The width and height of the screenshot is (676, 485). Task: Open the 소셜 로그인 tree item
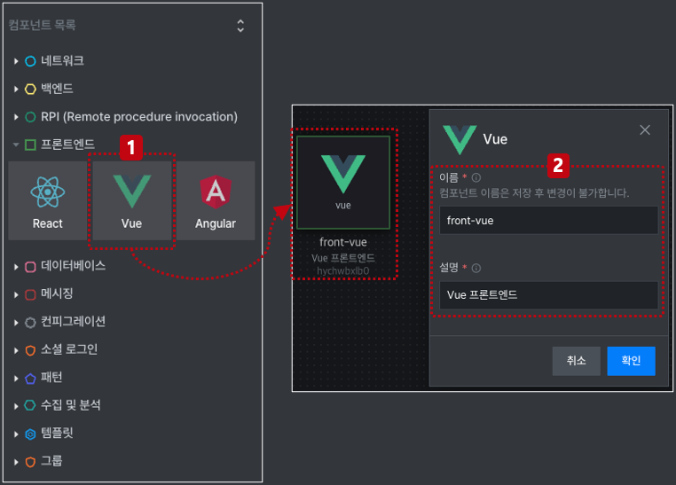click(61, 349)
